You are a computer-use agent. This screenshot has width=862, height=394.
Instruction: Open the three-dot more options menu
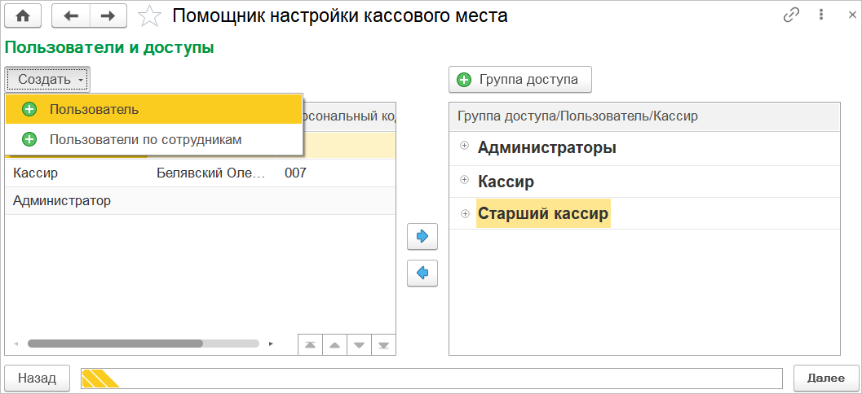click(x=820, y=15)
